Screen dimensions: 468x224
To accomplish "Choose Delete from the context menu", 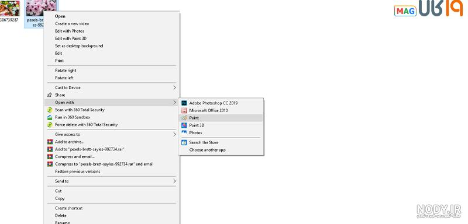I will click(61, 215).
